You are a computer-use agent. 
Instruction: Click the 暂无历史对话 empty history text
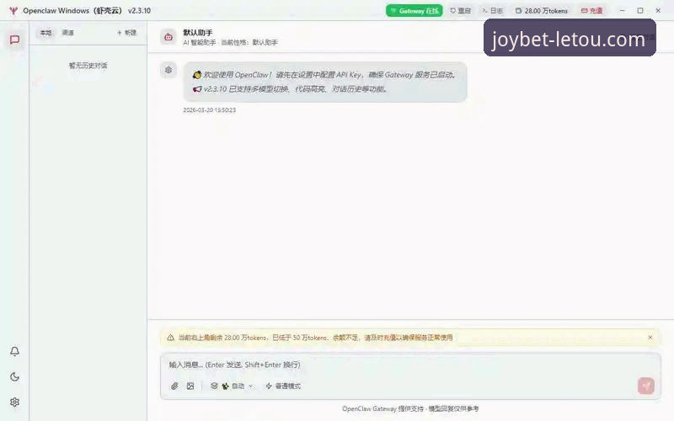(x=88, y=66)
